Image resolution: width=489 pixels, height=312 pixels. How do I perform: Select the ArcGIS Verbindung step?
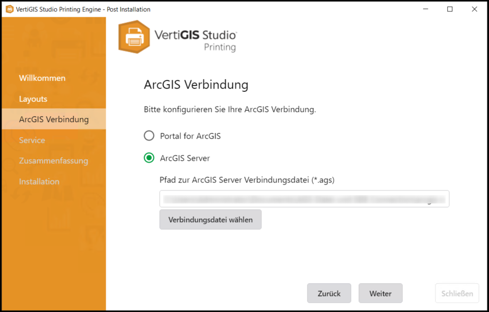click(x=53, y=119)
